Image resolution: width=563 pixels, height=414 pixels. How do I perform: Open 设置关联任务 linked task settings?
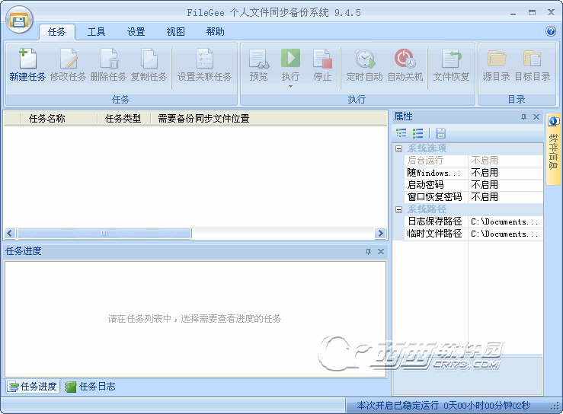coord(204,65)
